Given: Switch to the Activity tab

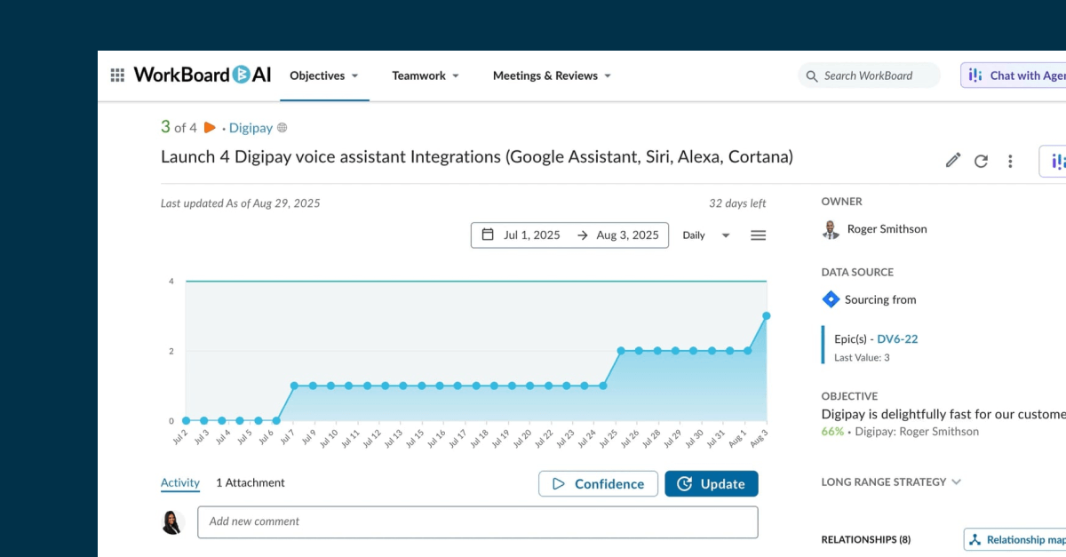Looking at the screenshot, I should click(x=180, y=482).
